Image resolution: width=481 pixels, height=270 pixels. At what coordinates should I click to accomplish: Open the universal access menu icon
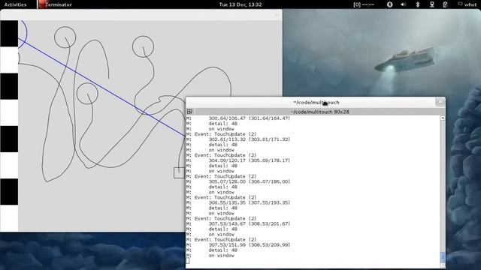tap(389, 4)
